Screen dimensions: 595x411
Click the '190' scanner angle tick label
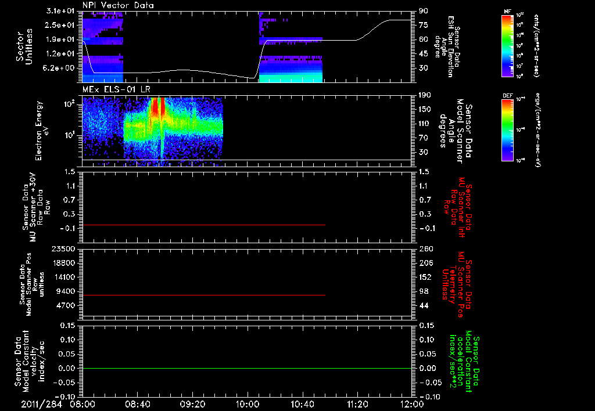(425, 95)
